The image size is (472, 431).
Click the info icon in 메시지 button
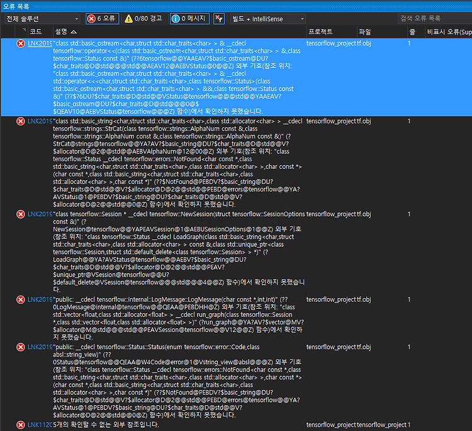click(x=176, y=19)
